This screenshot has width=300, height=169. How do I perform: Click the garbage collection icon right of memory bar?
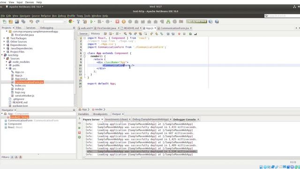[210, 22]
